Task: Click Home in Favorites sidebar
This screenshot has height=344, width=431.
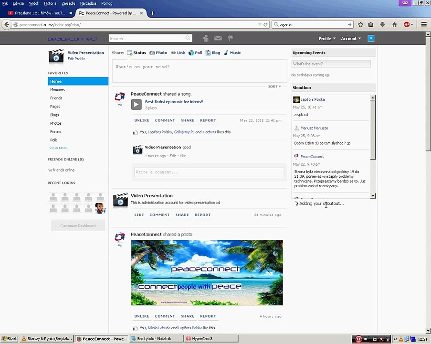Action: (78, 81)
